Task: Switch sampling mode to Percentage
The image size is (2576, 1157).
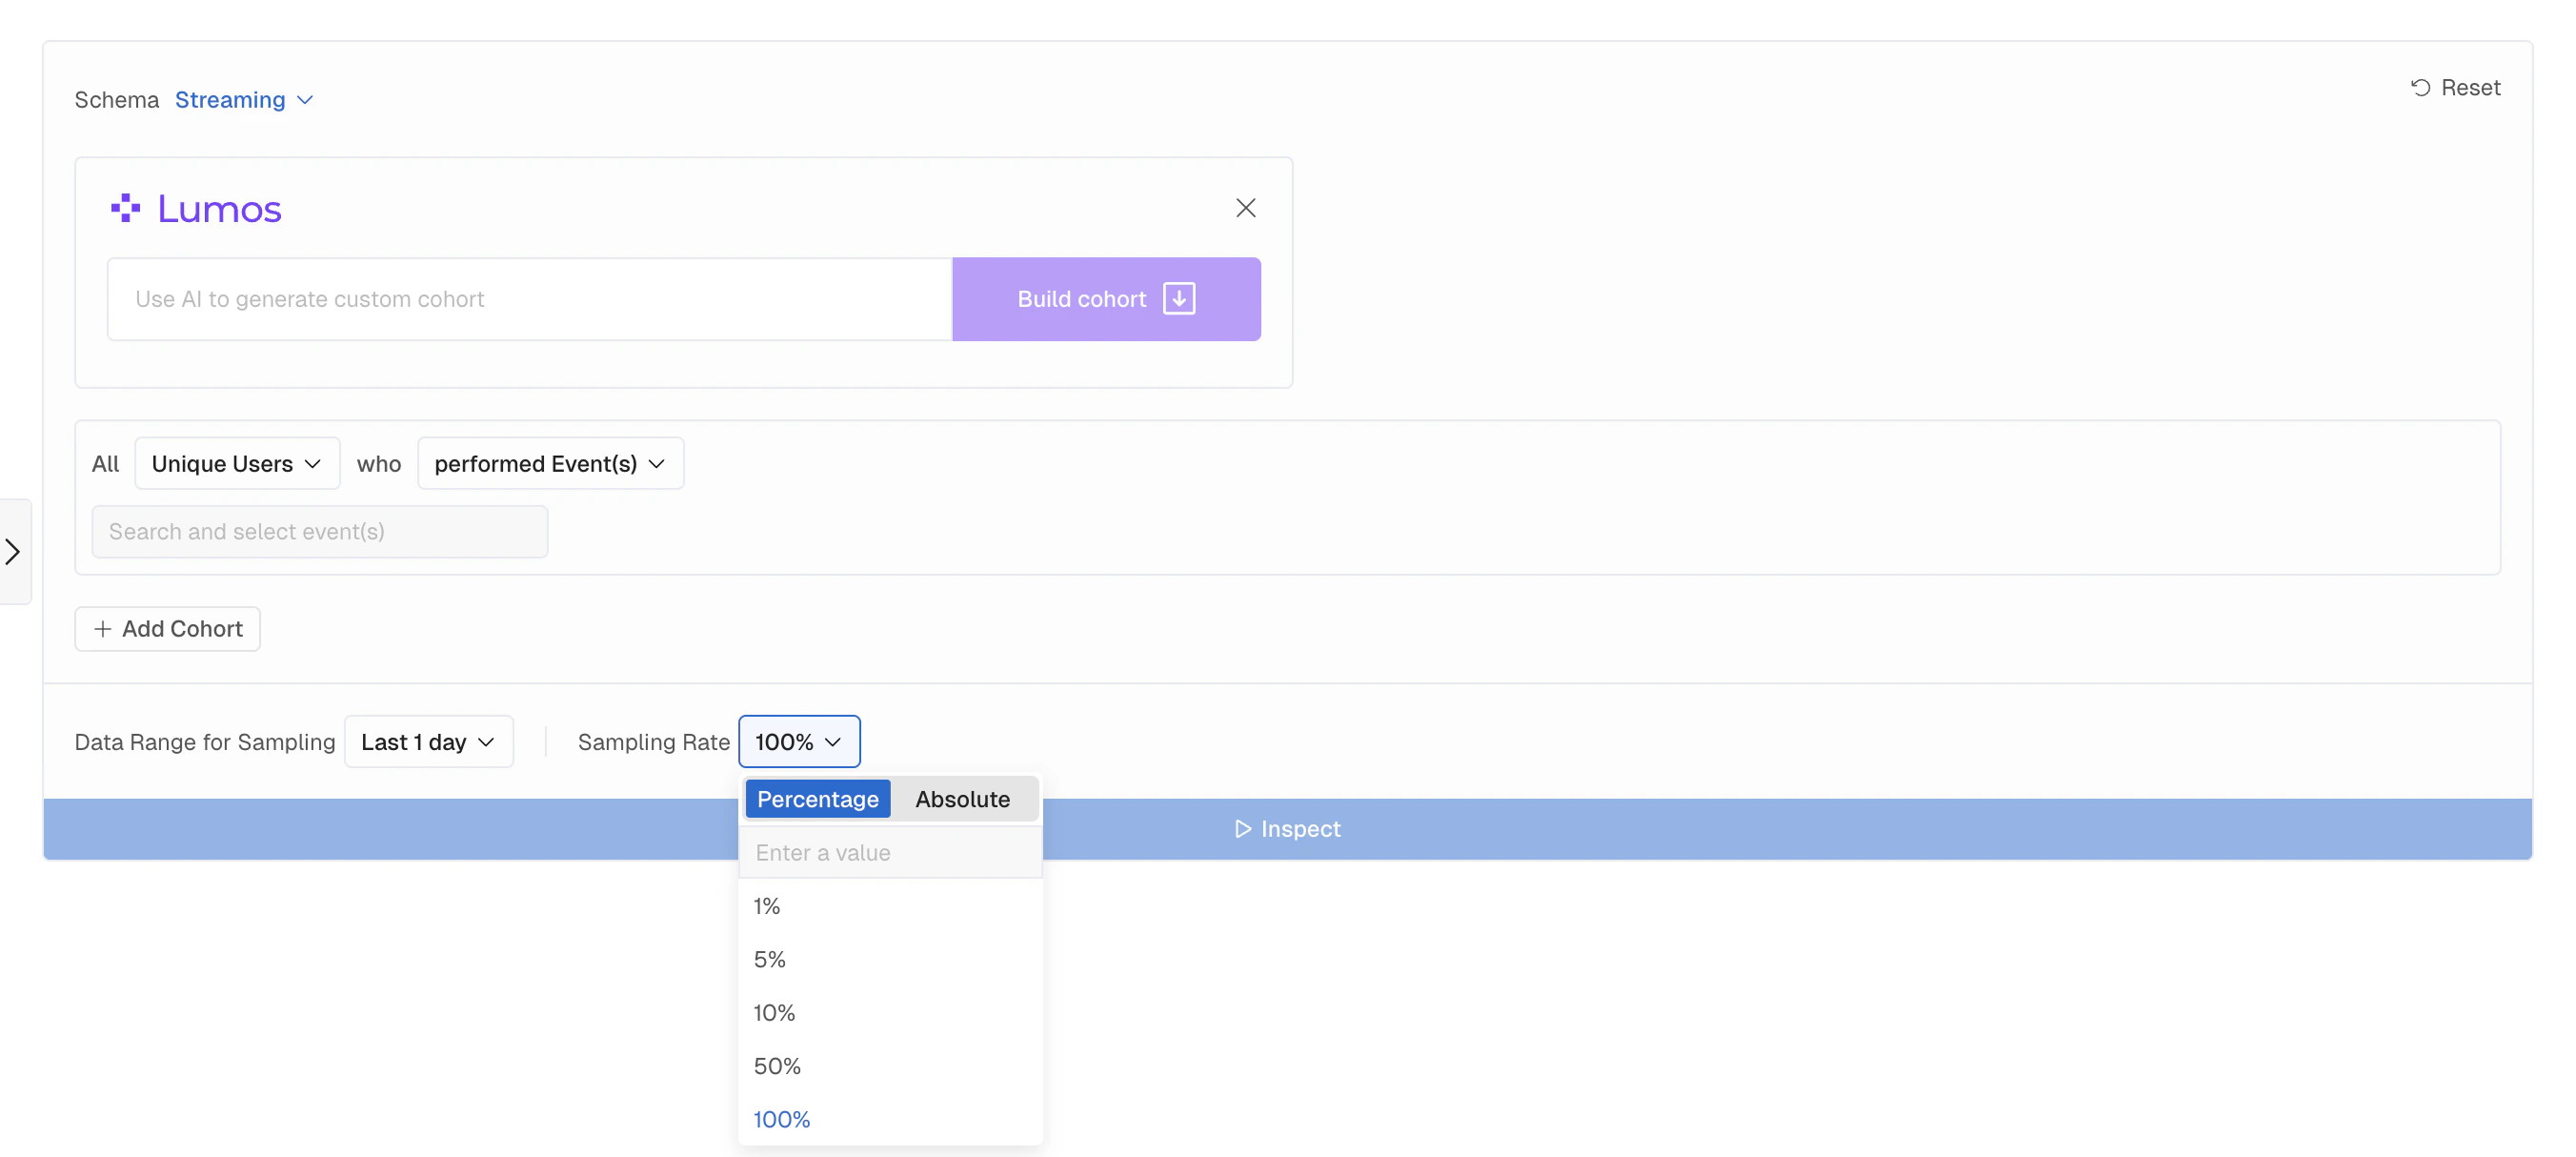Action: (817, 799)
